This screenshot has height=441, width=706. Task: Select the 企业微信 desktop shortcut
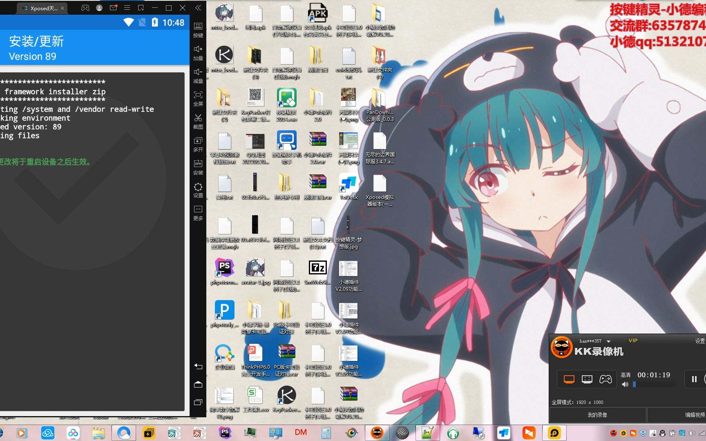pos(224,356)
